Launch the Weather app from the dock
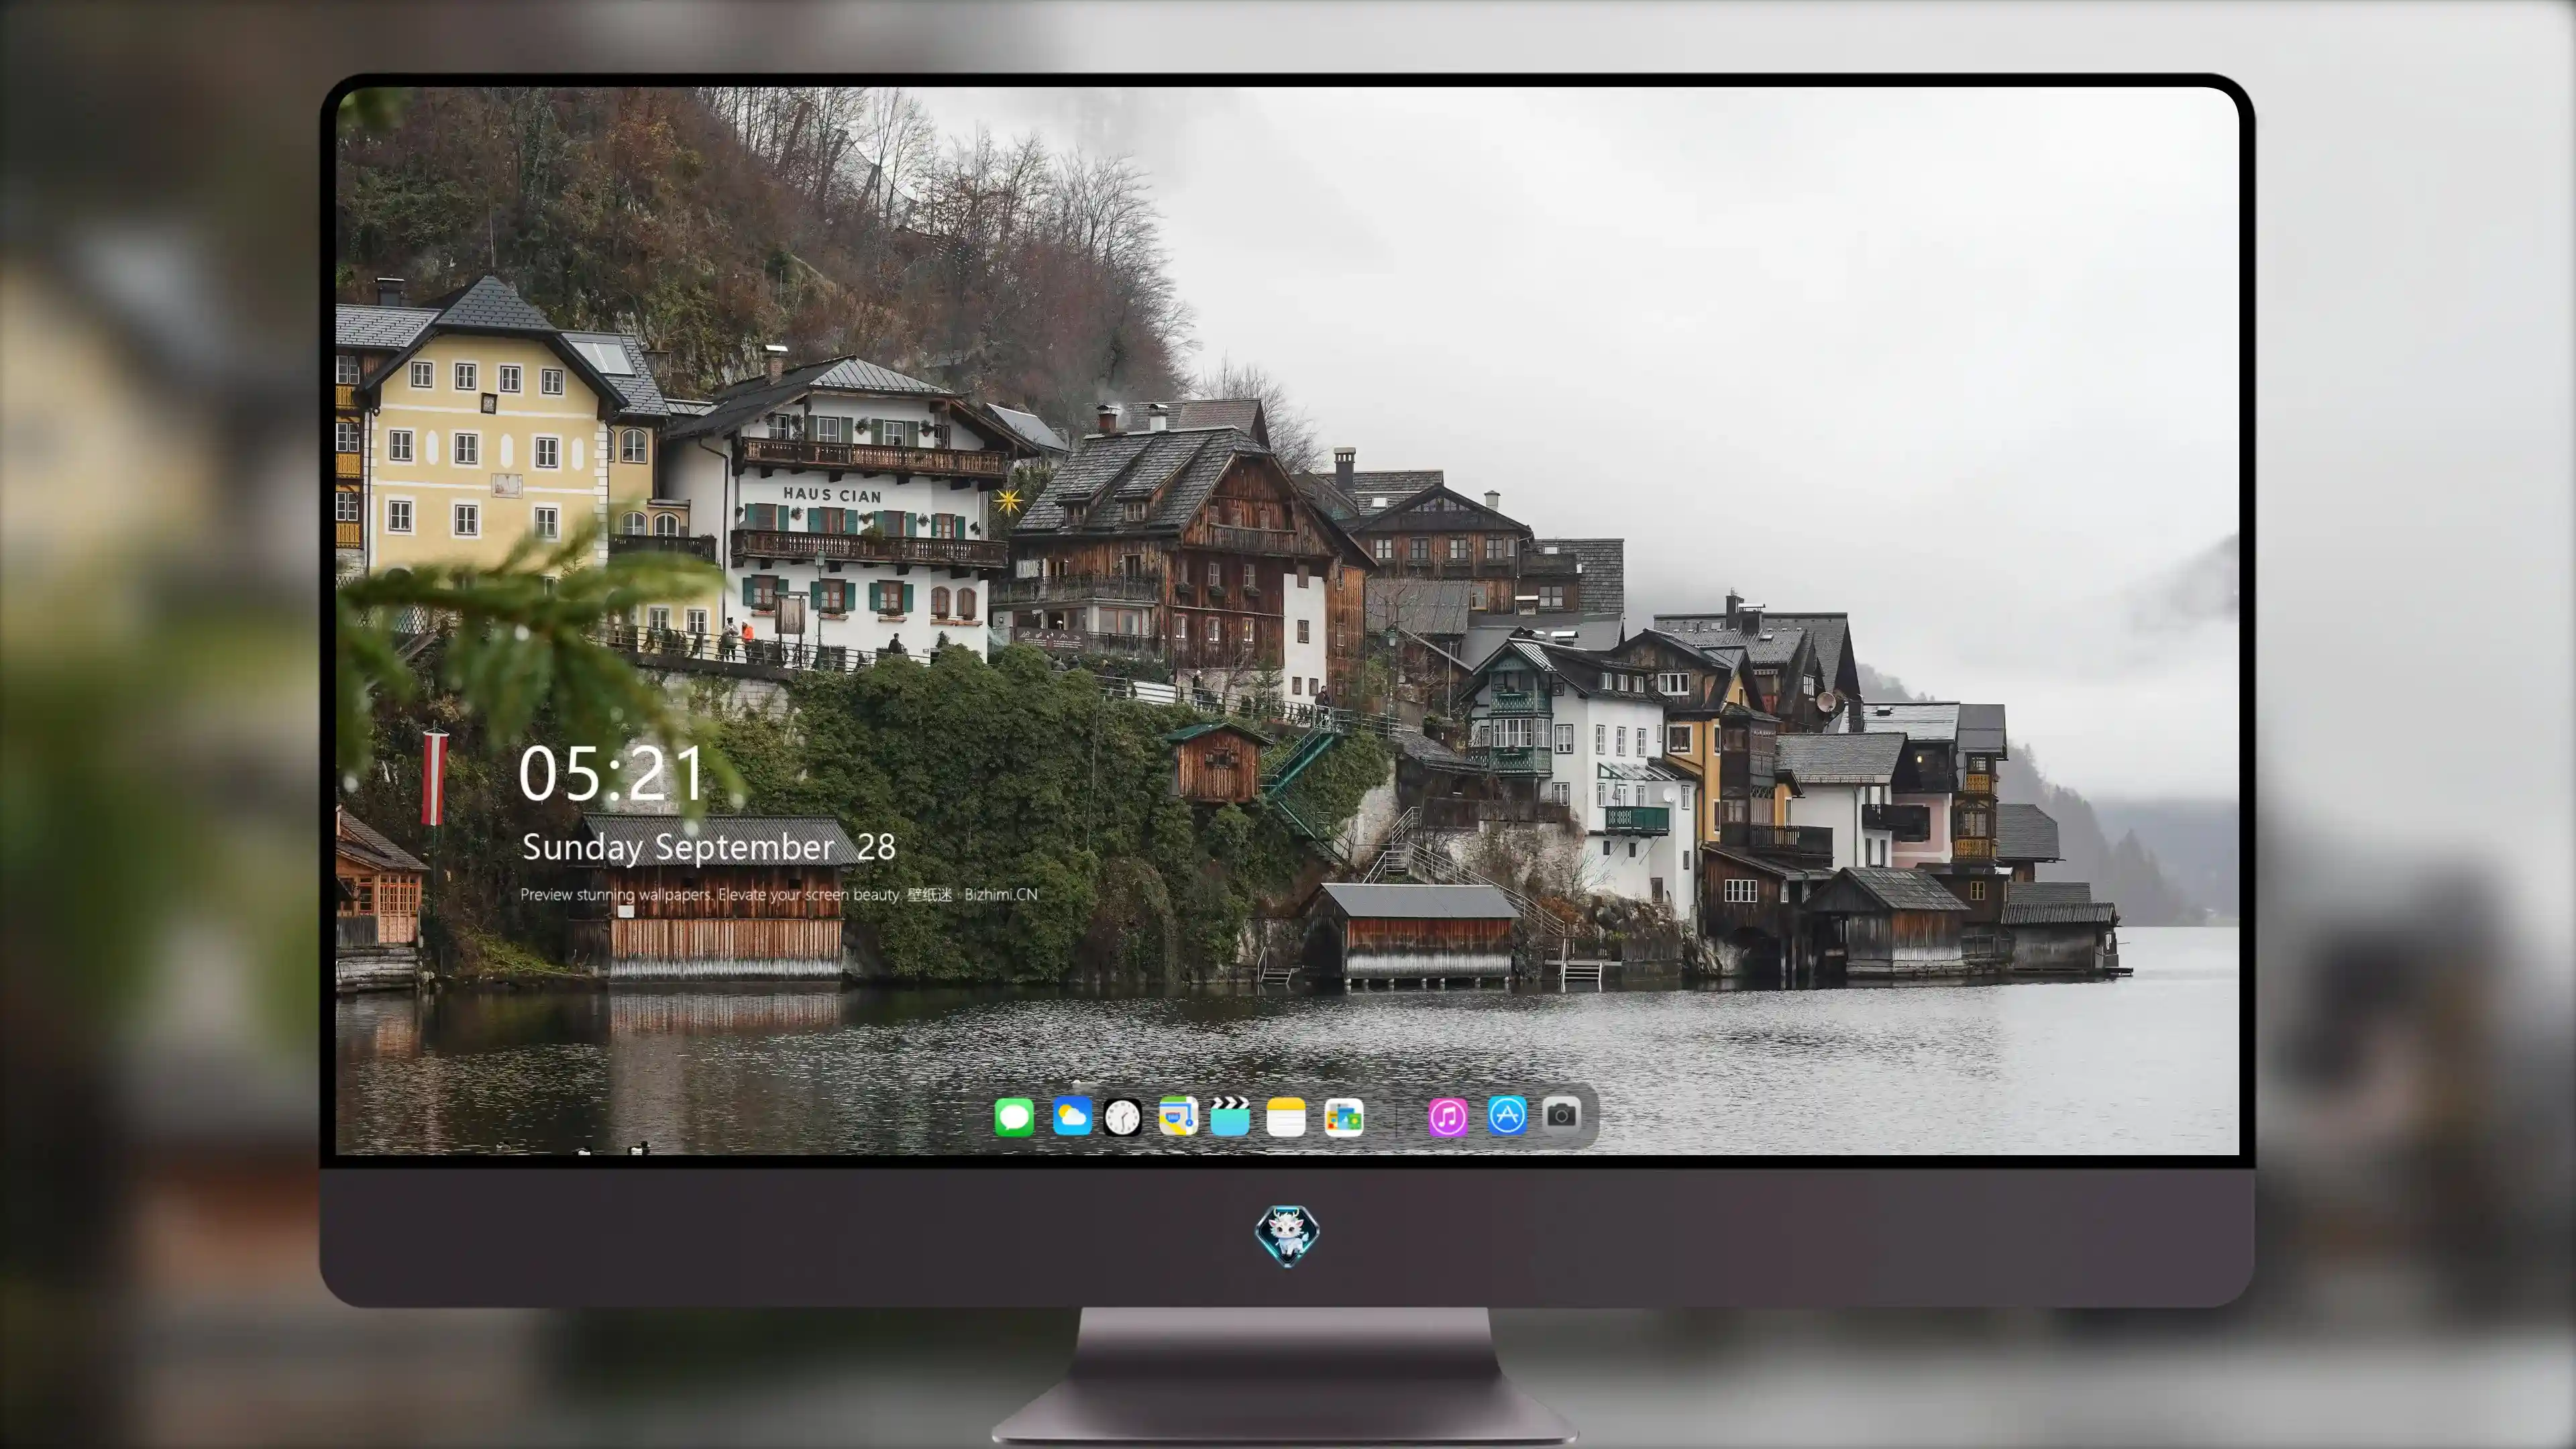 [x=1072, y=1116]
